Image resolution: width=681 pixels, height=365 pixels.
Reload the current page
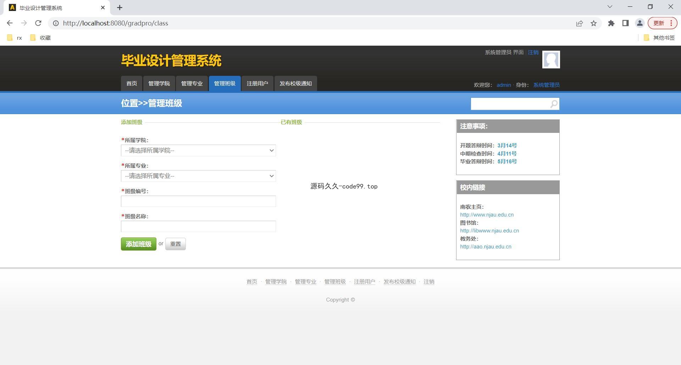(38, 23)
